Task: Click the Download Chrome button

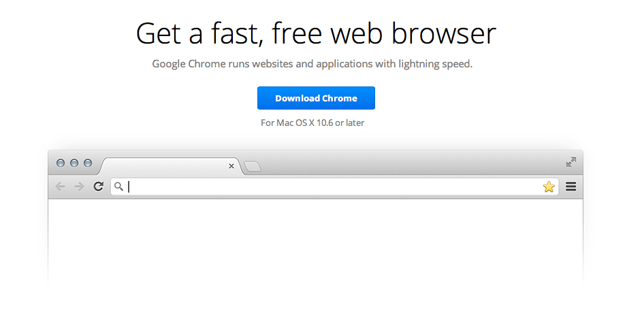Action: coord(316,98)
